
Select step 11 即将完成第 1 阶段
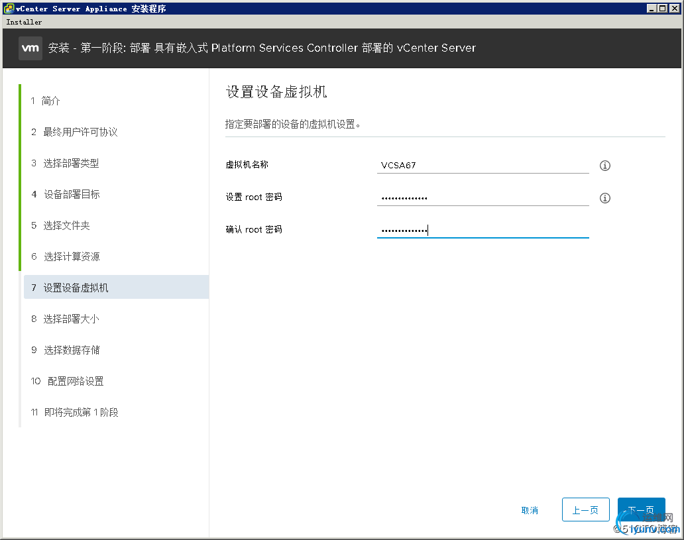pyautogui.click(x=75, y=412)
